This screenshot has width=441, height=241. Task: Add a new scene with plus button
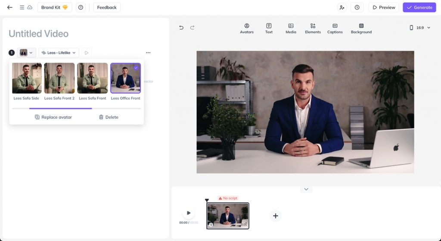276,216
